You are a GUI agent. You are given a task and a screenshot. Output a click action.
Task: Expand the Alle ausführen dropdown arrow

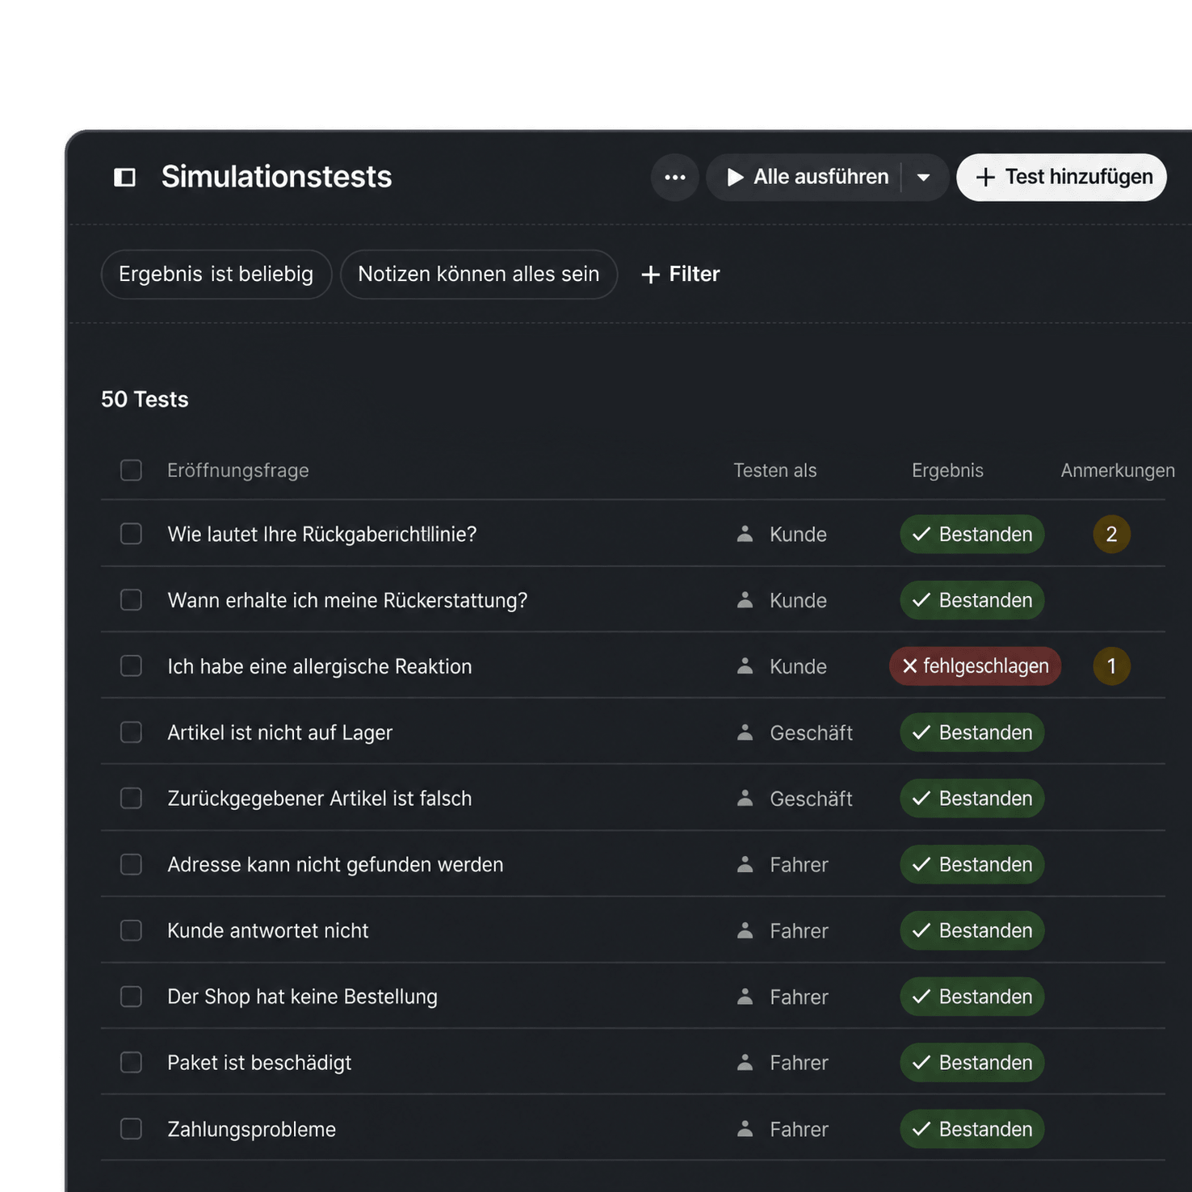pos(924,177)
